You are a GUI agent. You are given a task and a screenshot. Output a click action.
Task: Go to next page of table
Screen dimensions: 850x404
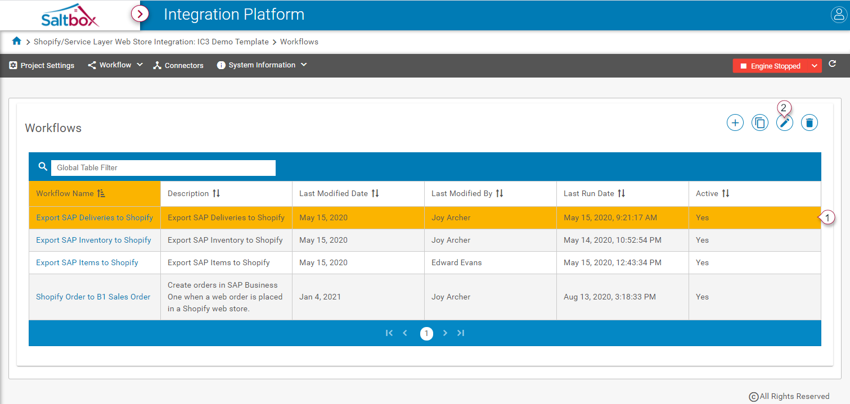pos(445,333)
